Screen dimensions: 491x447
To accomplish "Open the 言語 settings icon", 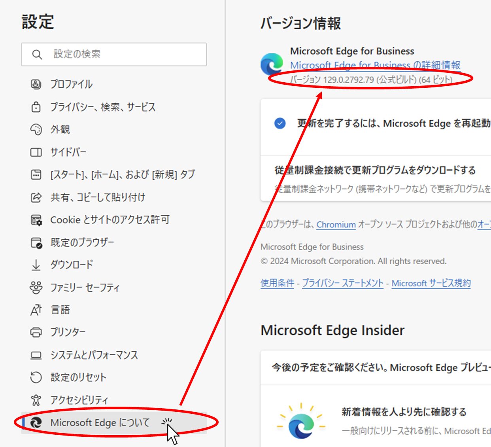I will pos(36,310).
